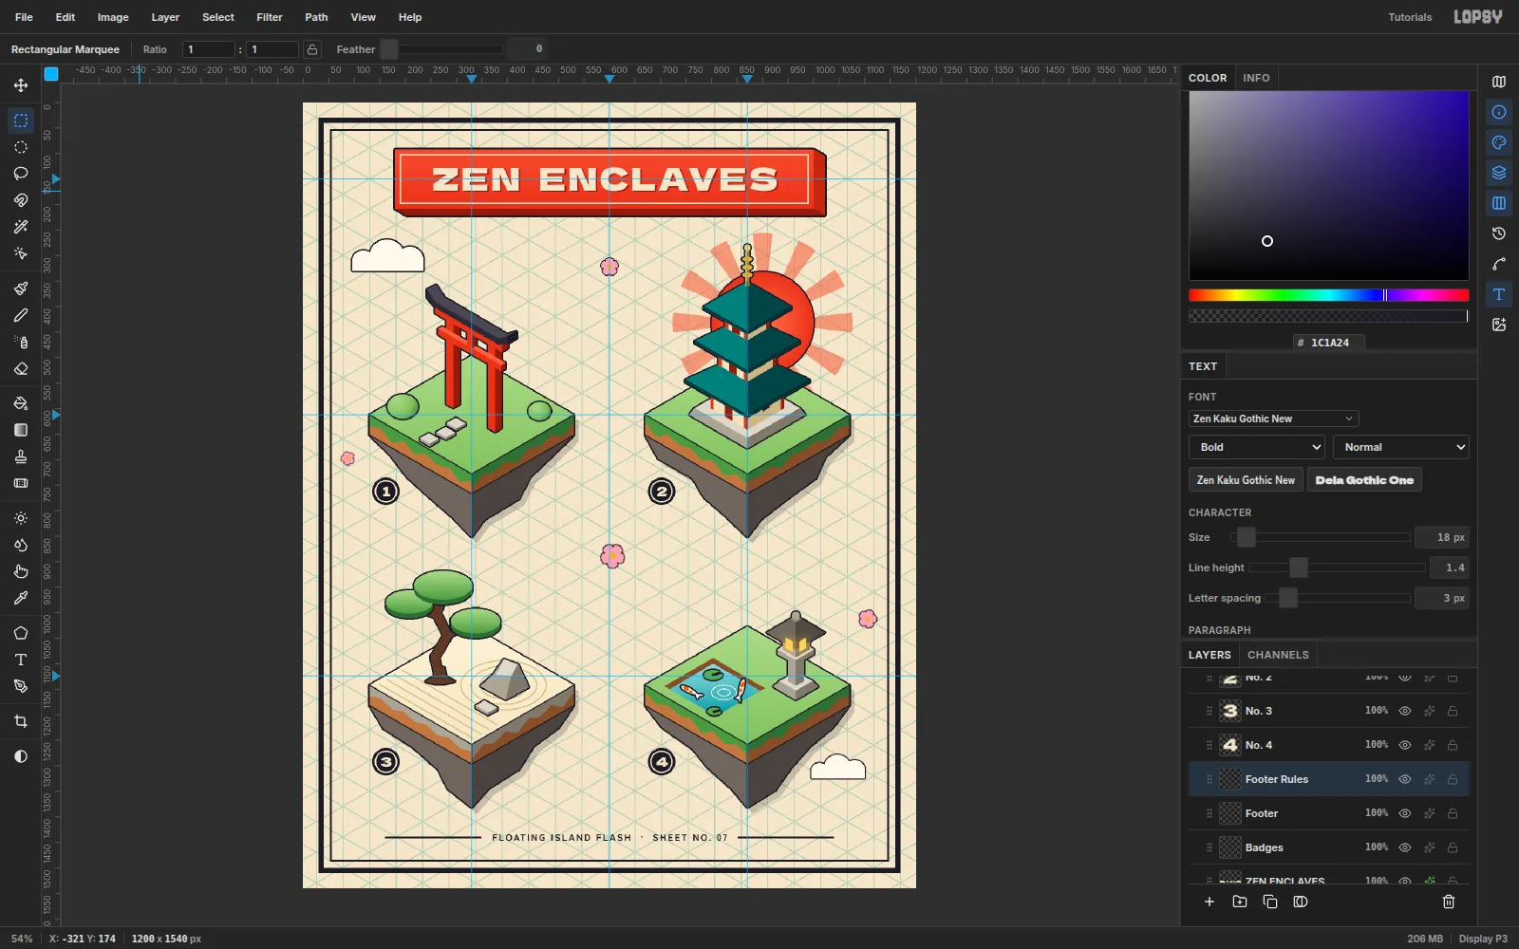Select the Move tool
1519x949 pixels.
pyautogui.click(x=21, y=85)
